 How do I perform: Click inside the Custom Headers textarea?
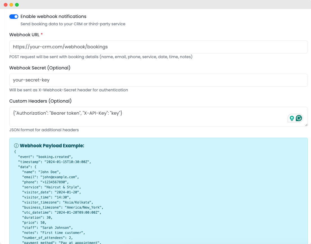tap(146, 116)
